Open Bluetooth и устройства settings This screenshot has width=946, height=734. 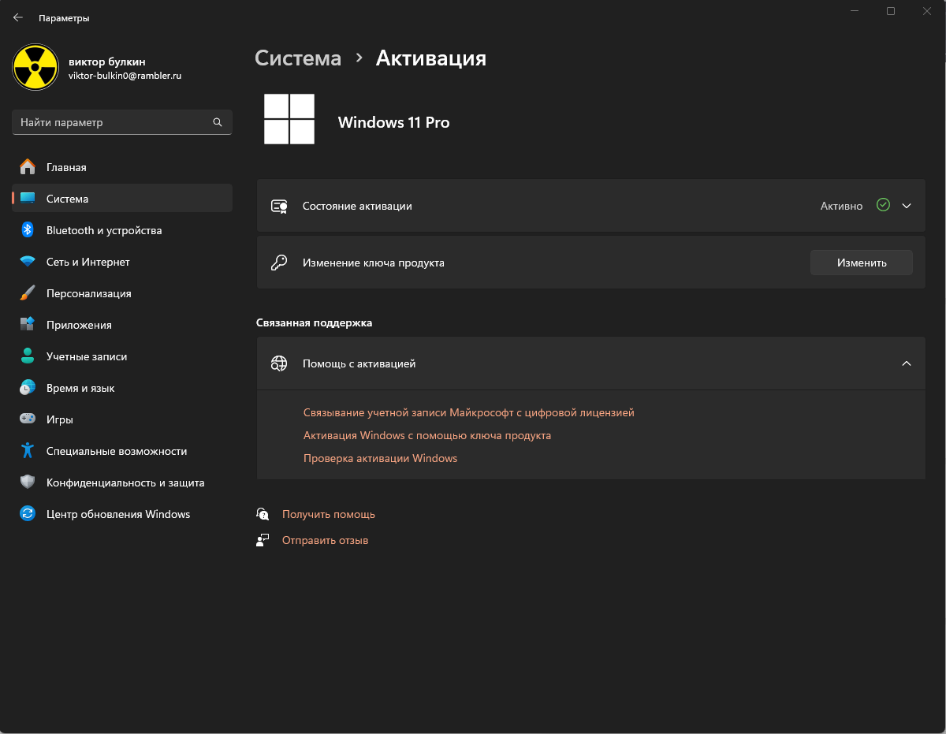(122, 230)
